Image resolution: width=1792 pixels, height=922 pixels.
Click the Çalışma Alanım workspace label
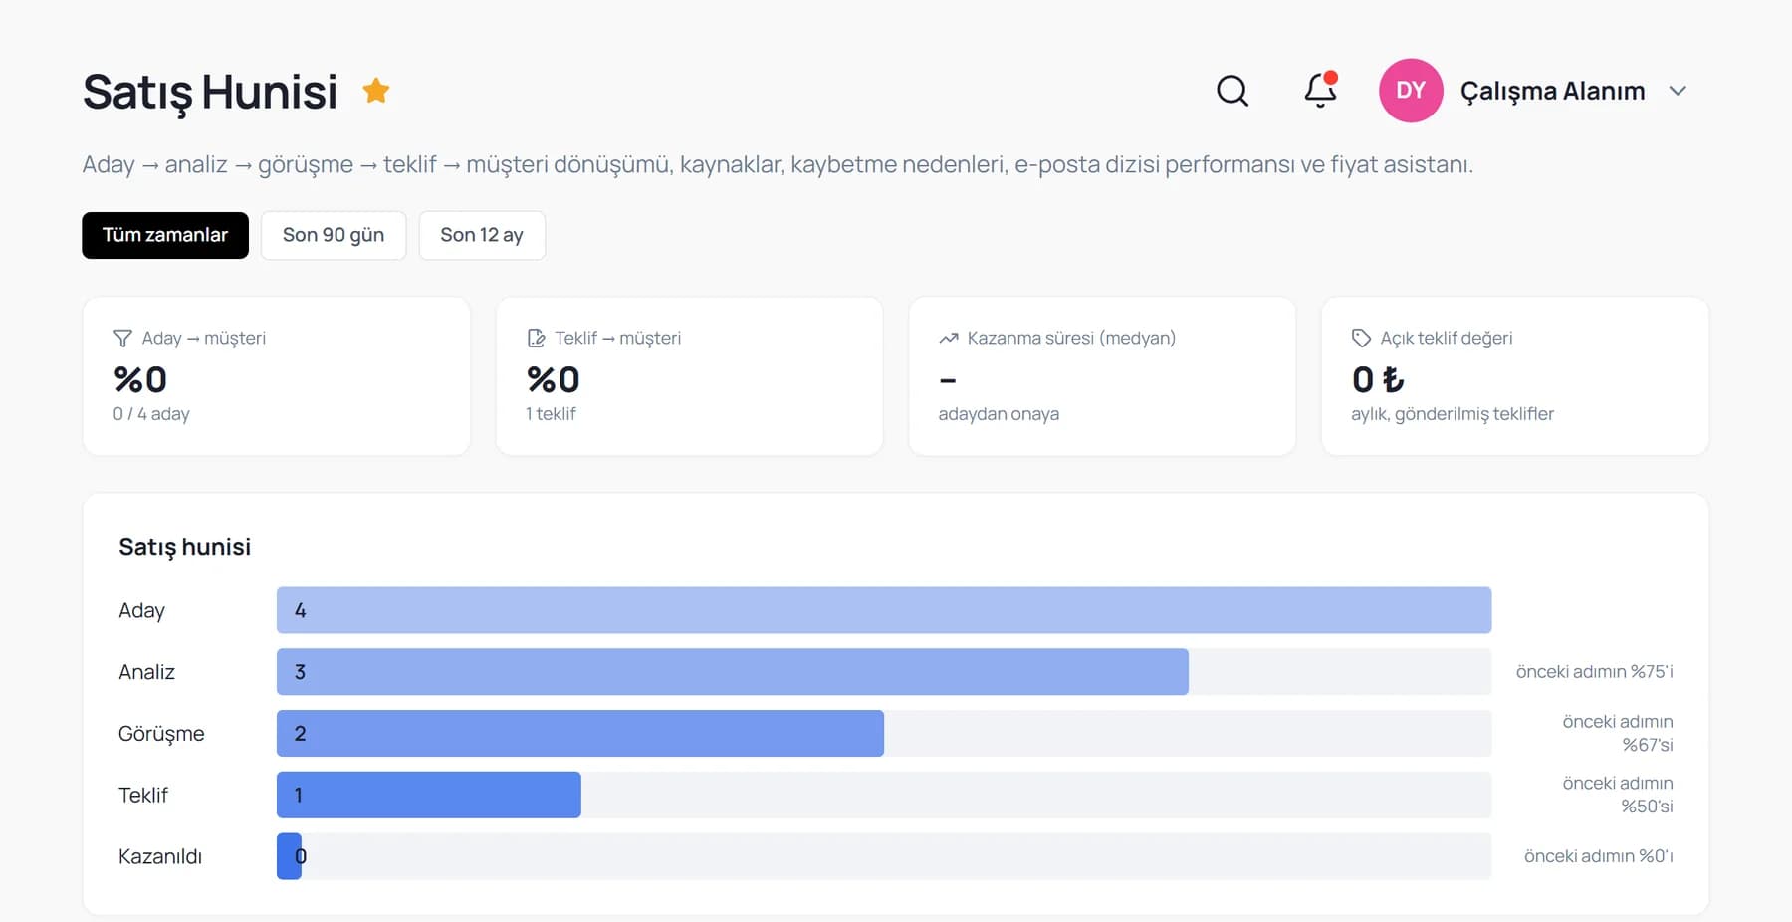(x=1552, y=91)
